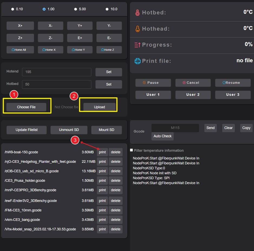
Task: Click the hotbed thermometer icon
Action: tap(137, 12)
